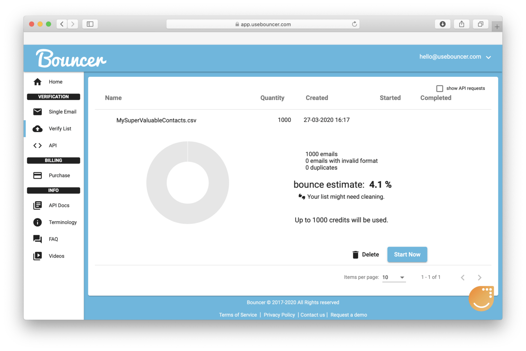526x351 pixels.
Task: Select the Purchase credit card icon
Action: [38, 175]
